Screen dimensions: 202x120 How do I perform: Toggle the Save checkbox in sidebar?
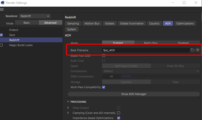(2, 35)
